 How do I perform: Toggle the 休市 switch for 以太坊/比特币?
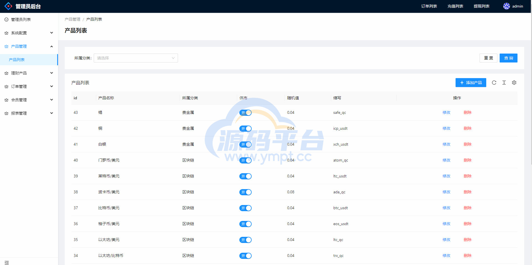coord(245,256)
